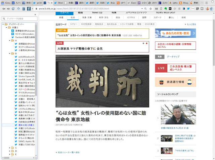Open the address bar history dropdown arrow
The width and height of the screenshot is (215, 160).
pyautogui.click(x=142, y=9)
